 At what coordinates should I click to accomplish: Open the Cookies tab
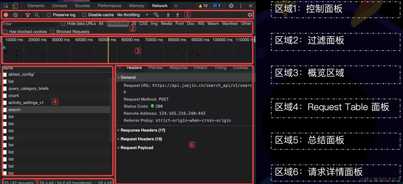click(x=240, y=68)
